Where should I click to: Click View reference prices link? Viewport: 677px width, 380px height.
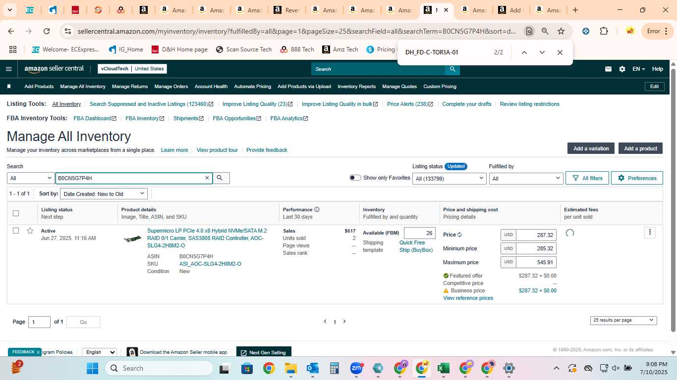coord(468,298)
